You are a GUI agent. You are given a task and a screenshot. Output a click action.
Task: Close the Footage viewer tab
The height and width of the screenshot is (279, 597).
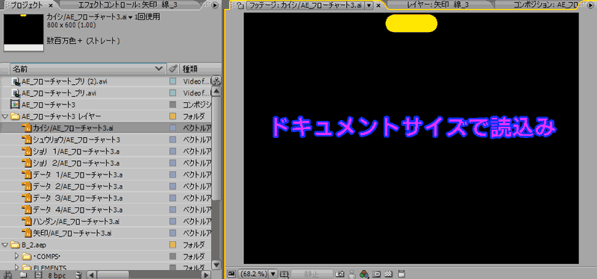378,6
